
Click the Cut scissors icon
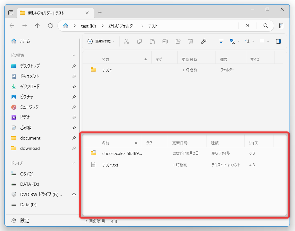(127, 41)
